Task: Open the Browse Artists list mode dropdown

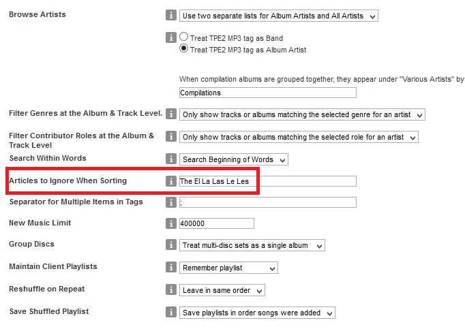Action: coord(278,15)
